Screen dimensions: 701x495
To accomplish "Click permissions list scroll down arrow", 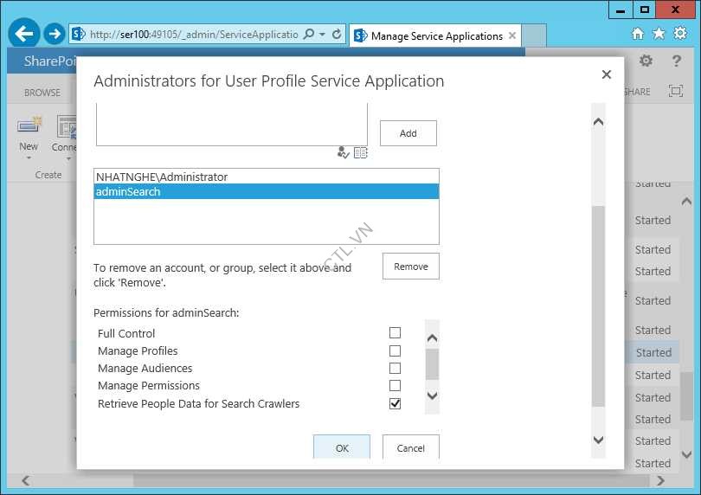I will click(x=432, y=395).
